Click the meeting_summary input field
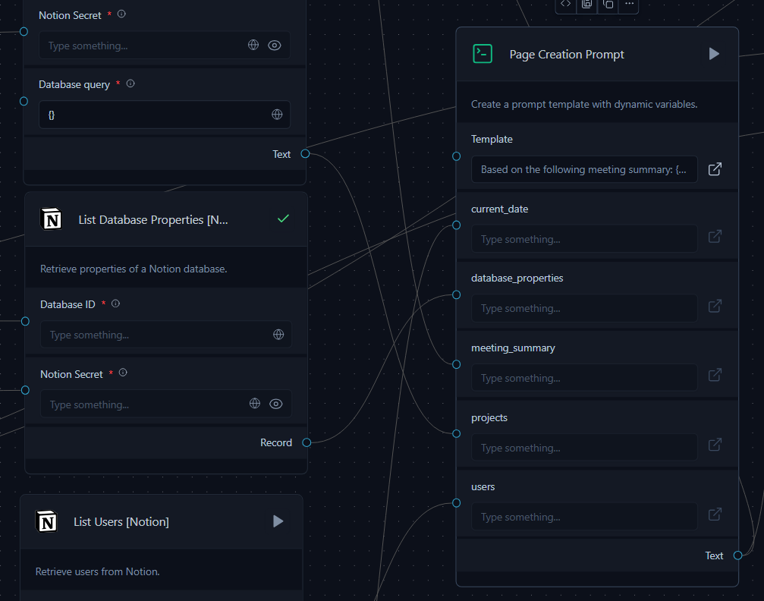The height and width of the screenshot is (601, 764). pos(584,378)
